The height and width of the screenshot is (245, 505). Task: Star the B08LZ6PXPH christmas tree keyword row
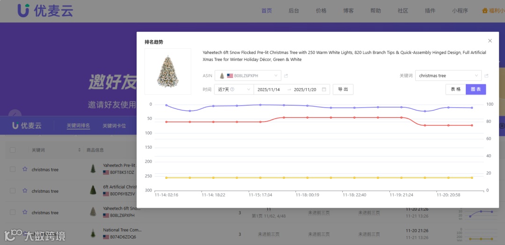pyautogui.click(x=25, y=212)
